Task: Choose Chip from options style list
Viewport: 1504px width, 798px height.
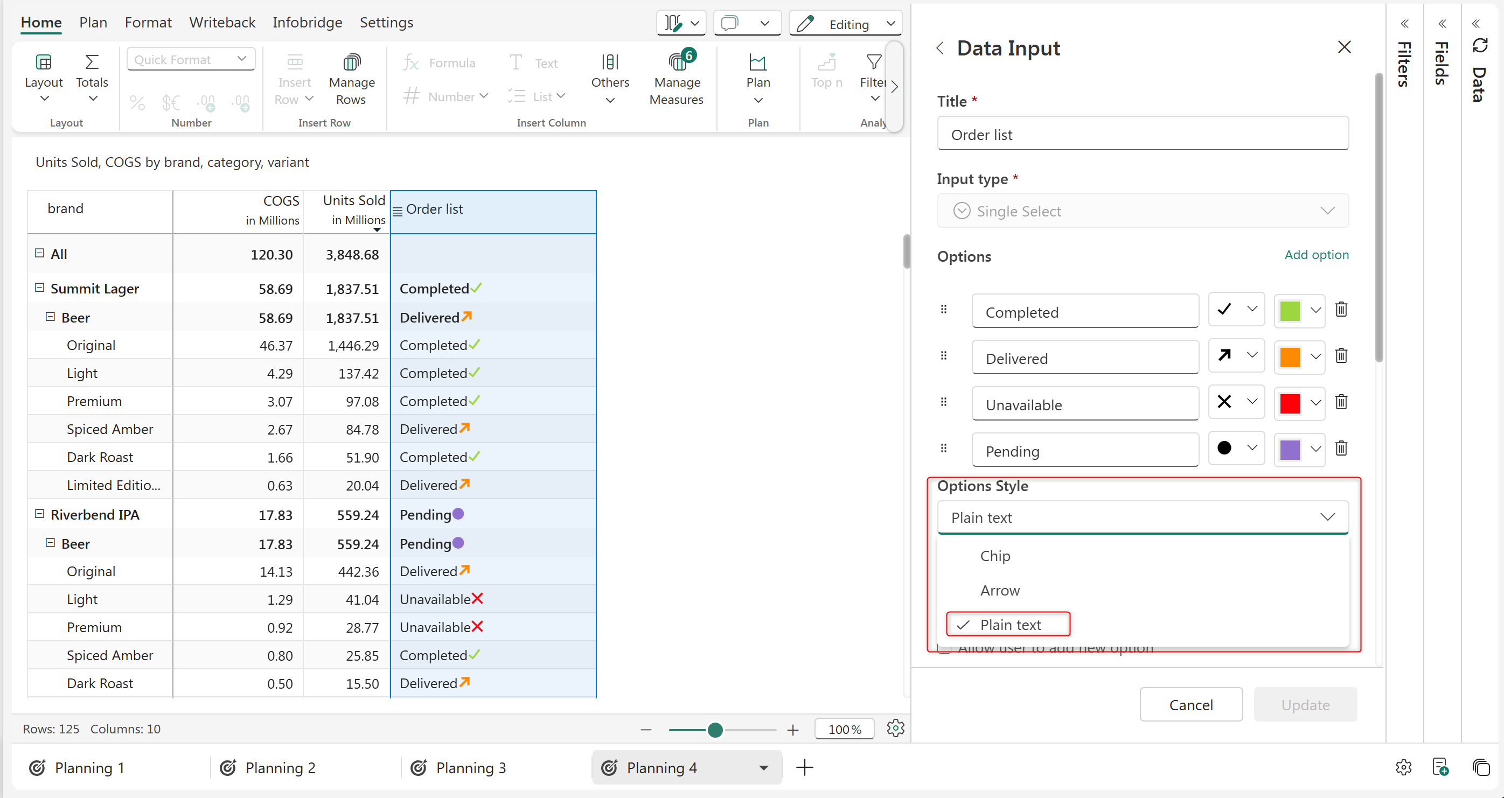Action: (995, 556)
